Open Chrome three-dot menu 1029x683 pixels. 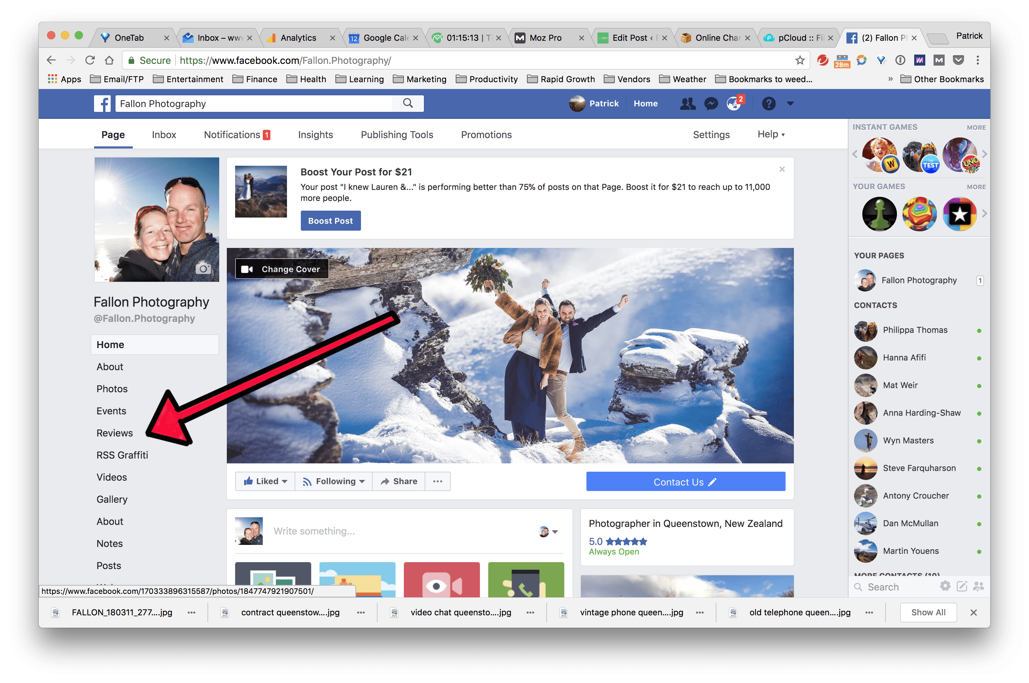click(x=977, y=60)
